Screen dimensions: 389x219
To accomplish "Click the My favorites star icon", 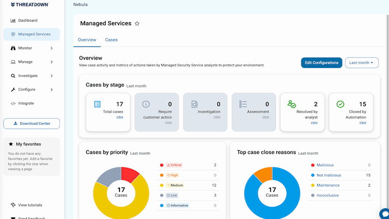I will coord(11,144).
